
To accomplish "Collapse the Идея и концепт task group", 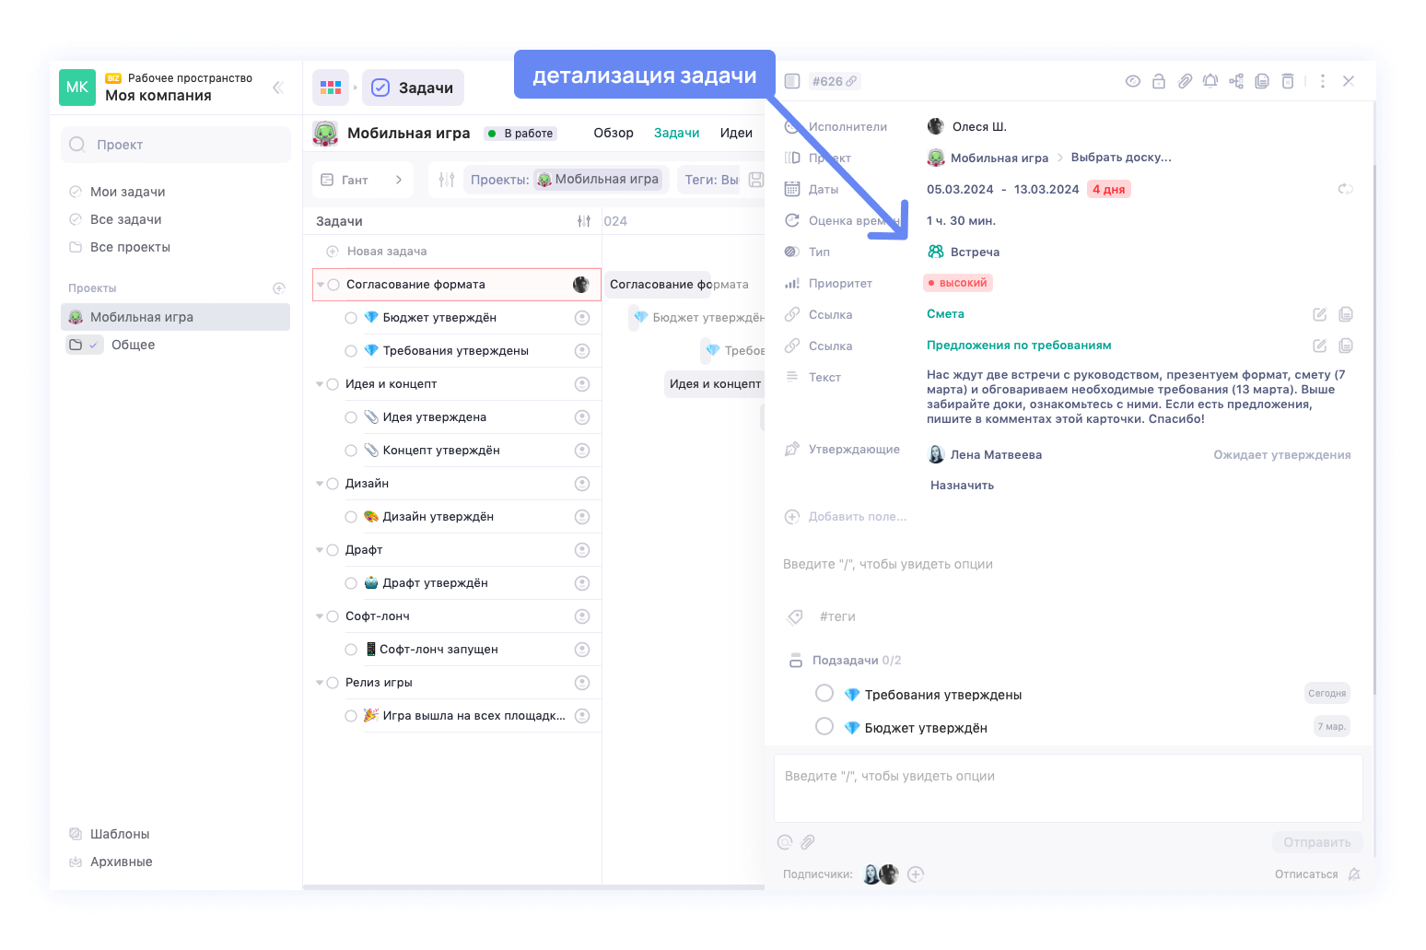I will tap(320, 384).
